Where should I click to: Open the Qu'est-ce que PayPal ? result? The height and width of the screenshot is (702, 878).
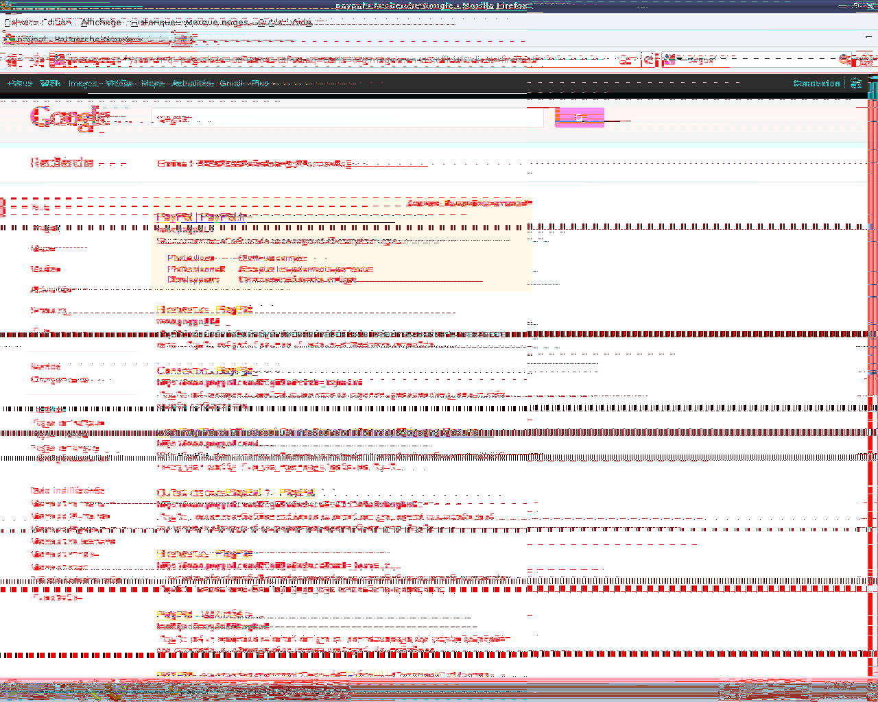pos(236,493)
